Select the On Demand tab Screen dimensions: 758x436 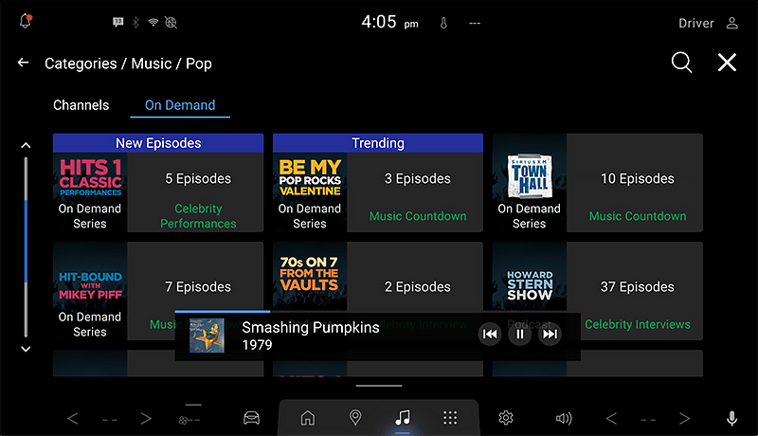click(180, 105)
